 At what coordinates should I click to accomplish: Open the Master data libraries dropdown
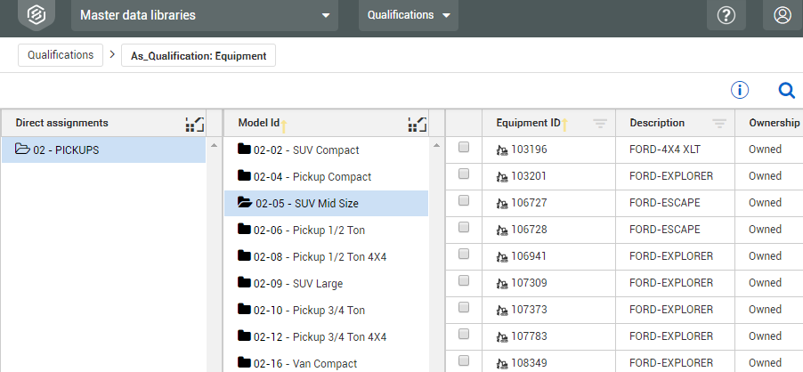tap(205, 15)
